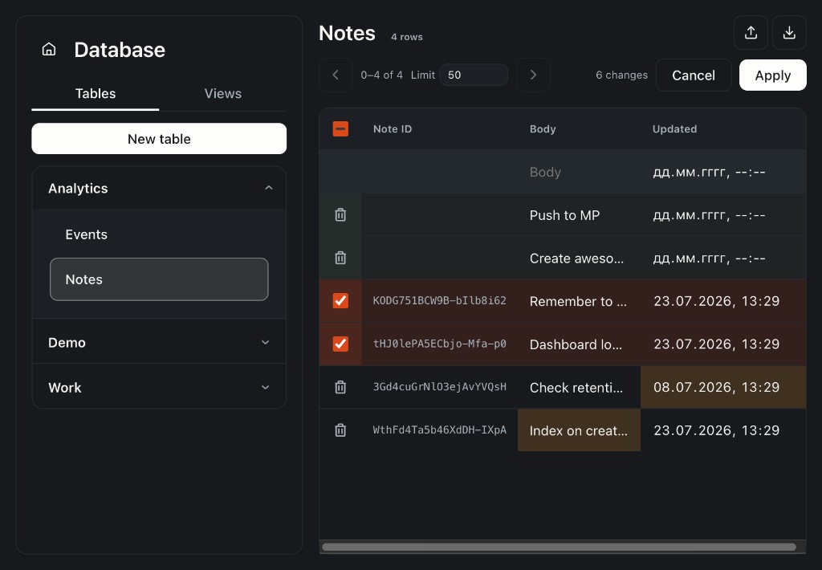Click the date in Index on creat... row
This screenshot has height=570, width=822.
click(723, 430)
